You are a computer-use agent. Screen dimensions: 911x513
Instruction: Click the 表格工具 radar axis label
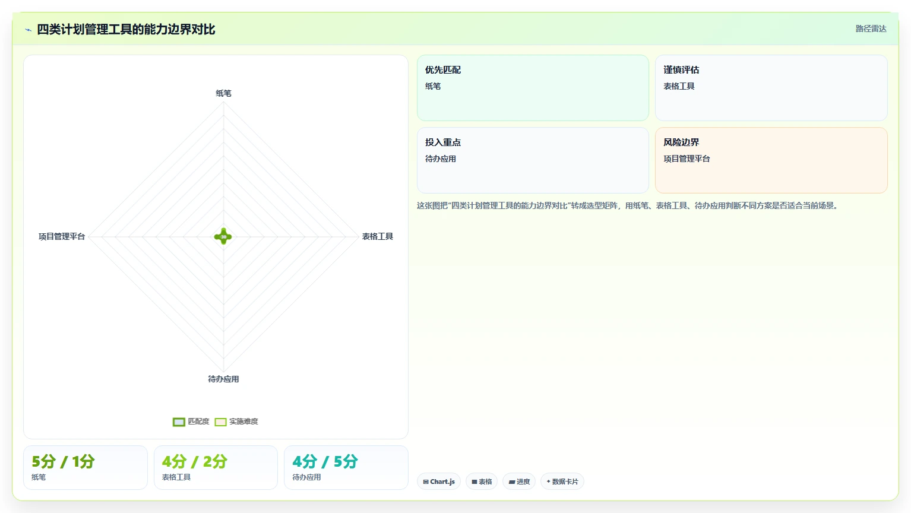coord(378,236)
